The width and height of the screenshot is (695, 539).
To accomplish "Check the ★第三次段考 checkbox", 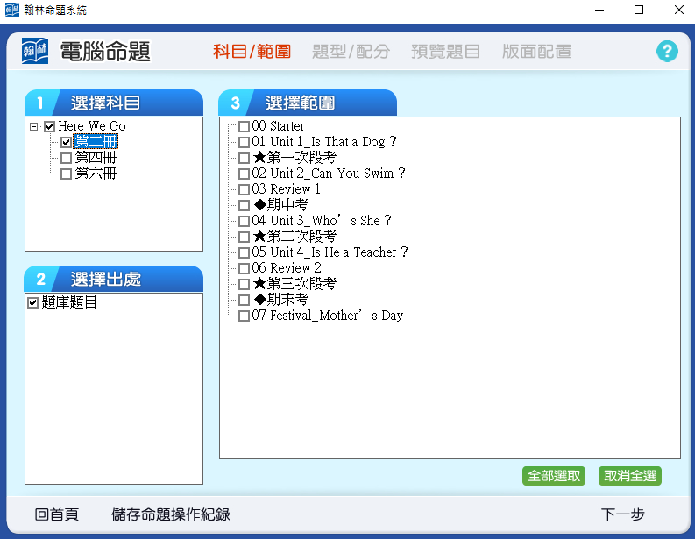I will click(244, 284).
